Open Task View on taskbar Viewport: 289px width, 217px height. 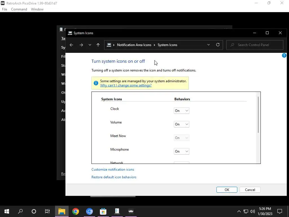click(x=47, y=211)
